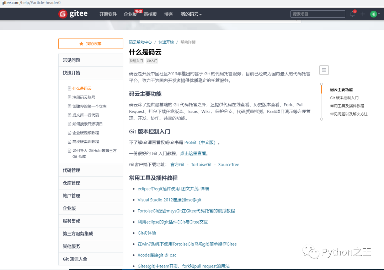The image size is (384, 270).
Task: Jump to 常见问题以及解决方法 in outline
Action: 349,114
